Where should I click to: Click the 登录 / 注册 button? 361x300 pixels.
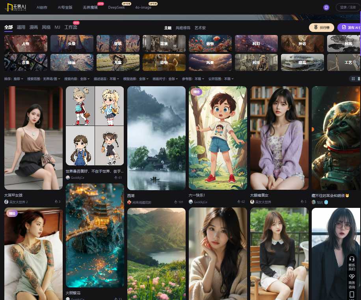pyautogui.click(x=348, y=7)
